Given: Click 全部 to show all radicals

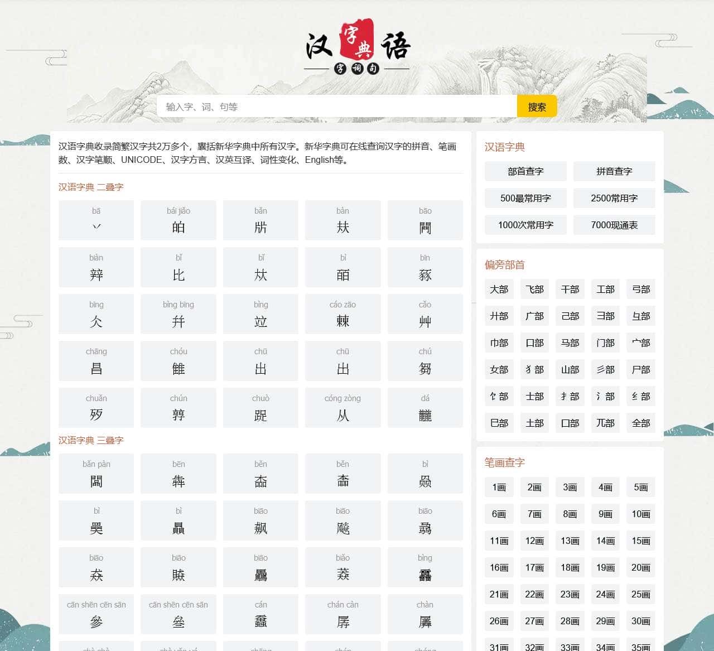Looking at the screenshot, I should coord(641,423).
